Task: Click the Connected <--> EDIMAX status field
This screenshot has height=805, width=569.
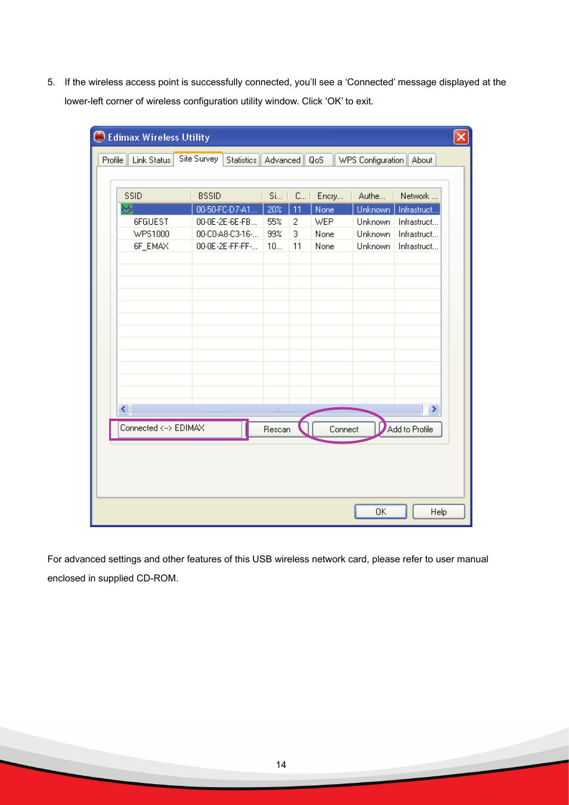Action: click(x=180, y=429)
